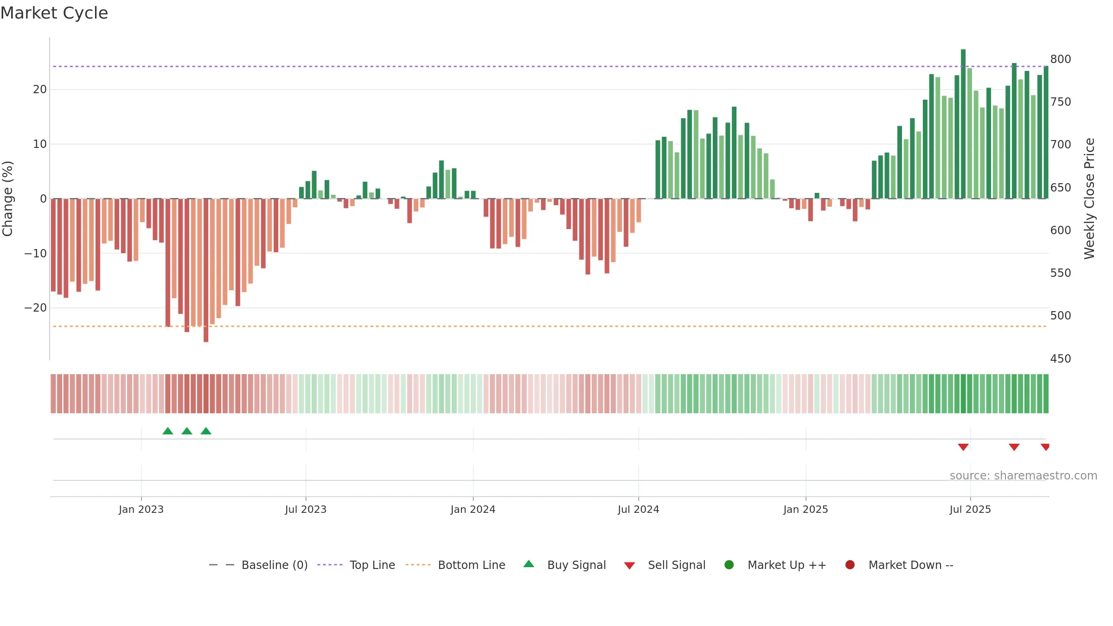Click the first sell signal marker near Jul 2025
The height and width of the screenshot is (626, 1113).
pos(963,447)
